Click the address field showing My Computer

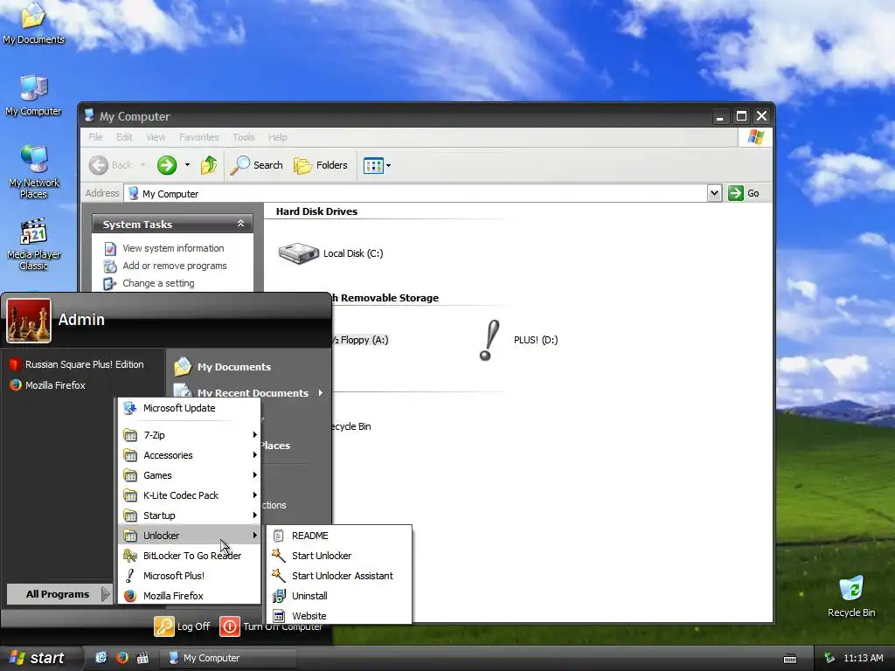tap(416, 193)
